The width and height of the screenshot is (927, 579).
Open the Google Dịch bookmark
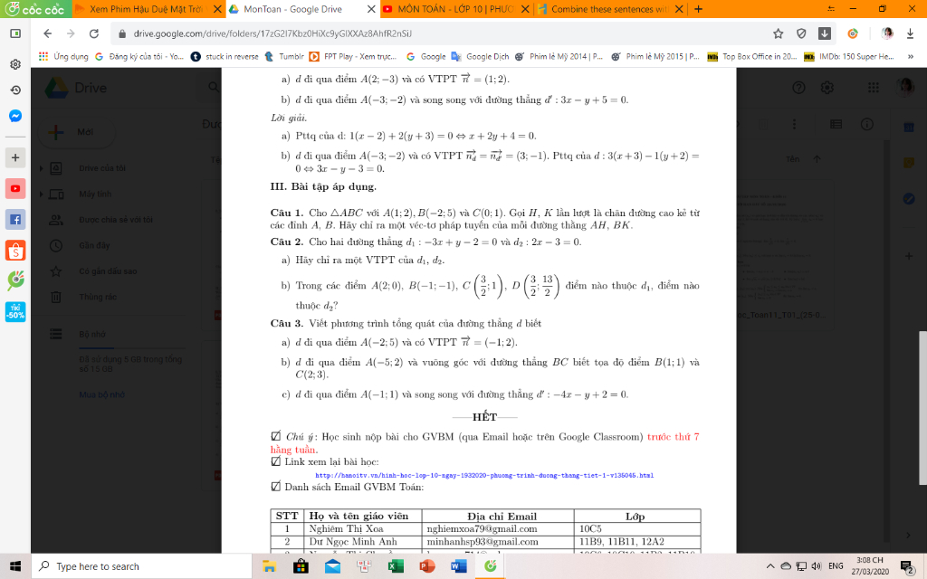click(x=480, y=57)
